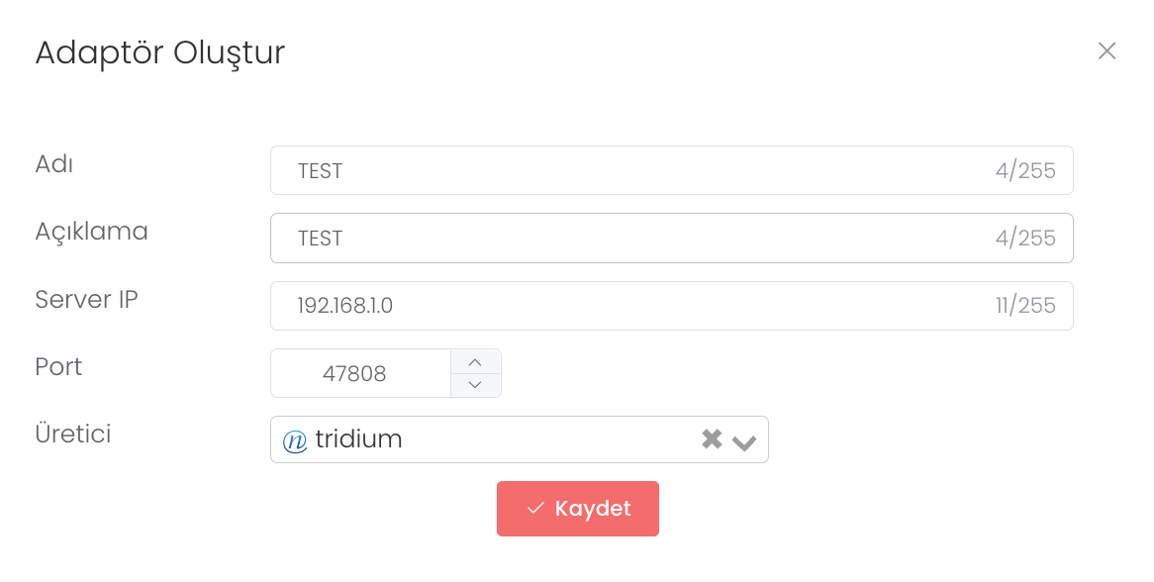Click the checkmark icon on Kaydet

[x=535, y=509]
